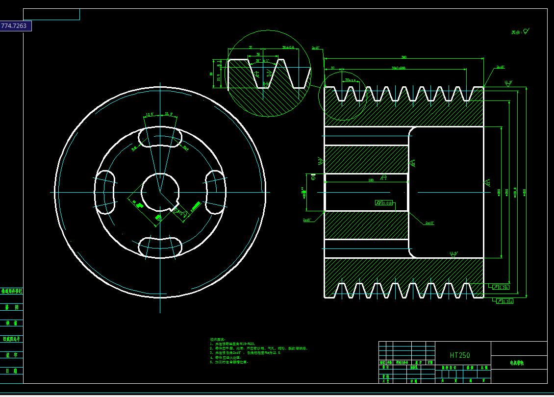
Task: Select the 0.3 A runout tolerance frame upper one
Action: pos(501,287)
